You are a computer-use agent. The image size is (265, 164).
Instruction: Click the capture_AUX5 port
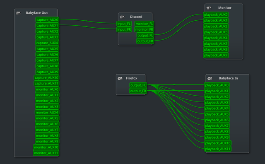[x=47, y=49]
